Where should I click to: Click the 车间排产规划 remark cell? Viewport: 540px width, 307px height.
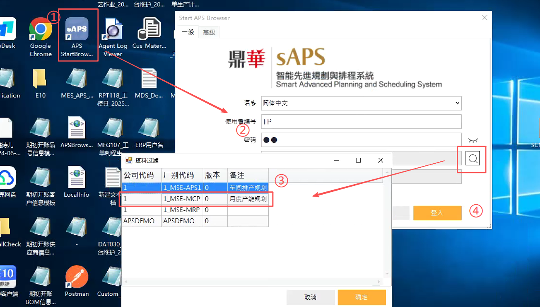[x=248, y=187]
